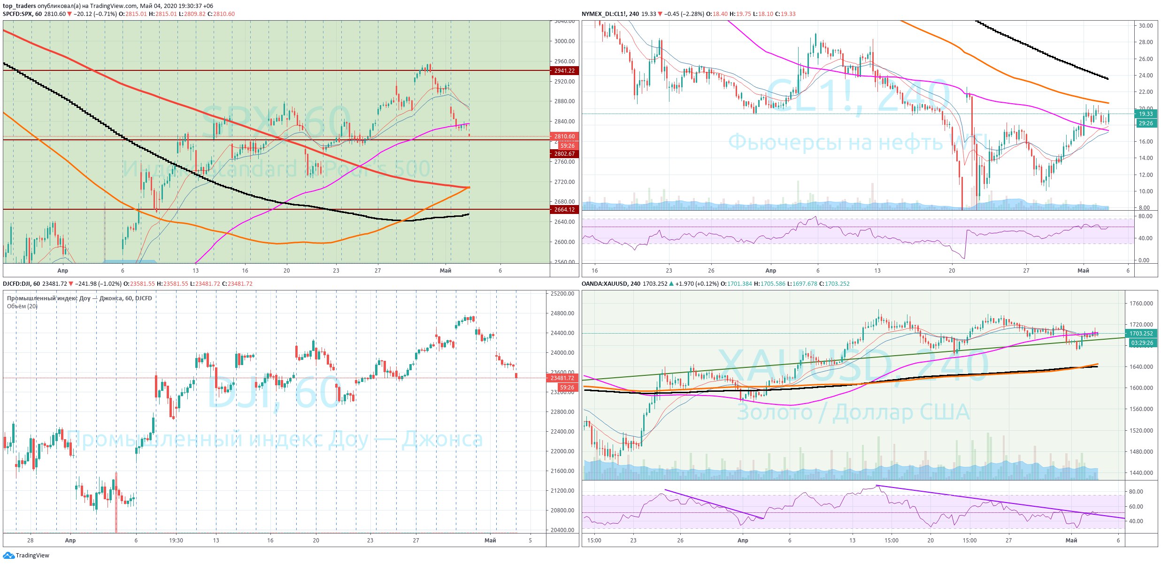The image size is (1161, 564).
Task: Click 1760.000 on the gold price axis
Action: (1141, 304)
